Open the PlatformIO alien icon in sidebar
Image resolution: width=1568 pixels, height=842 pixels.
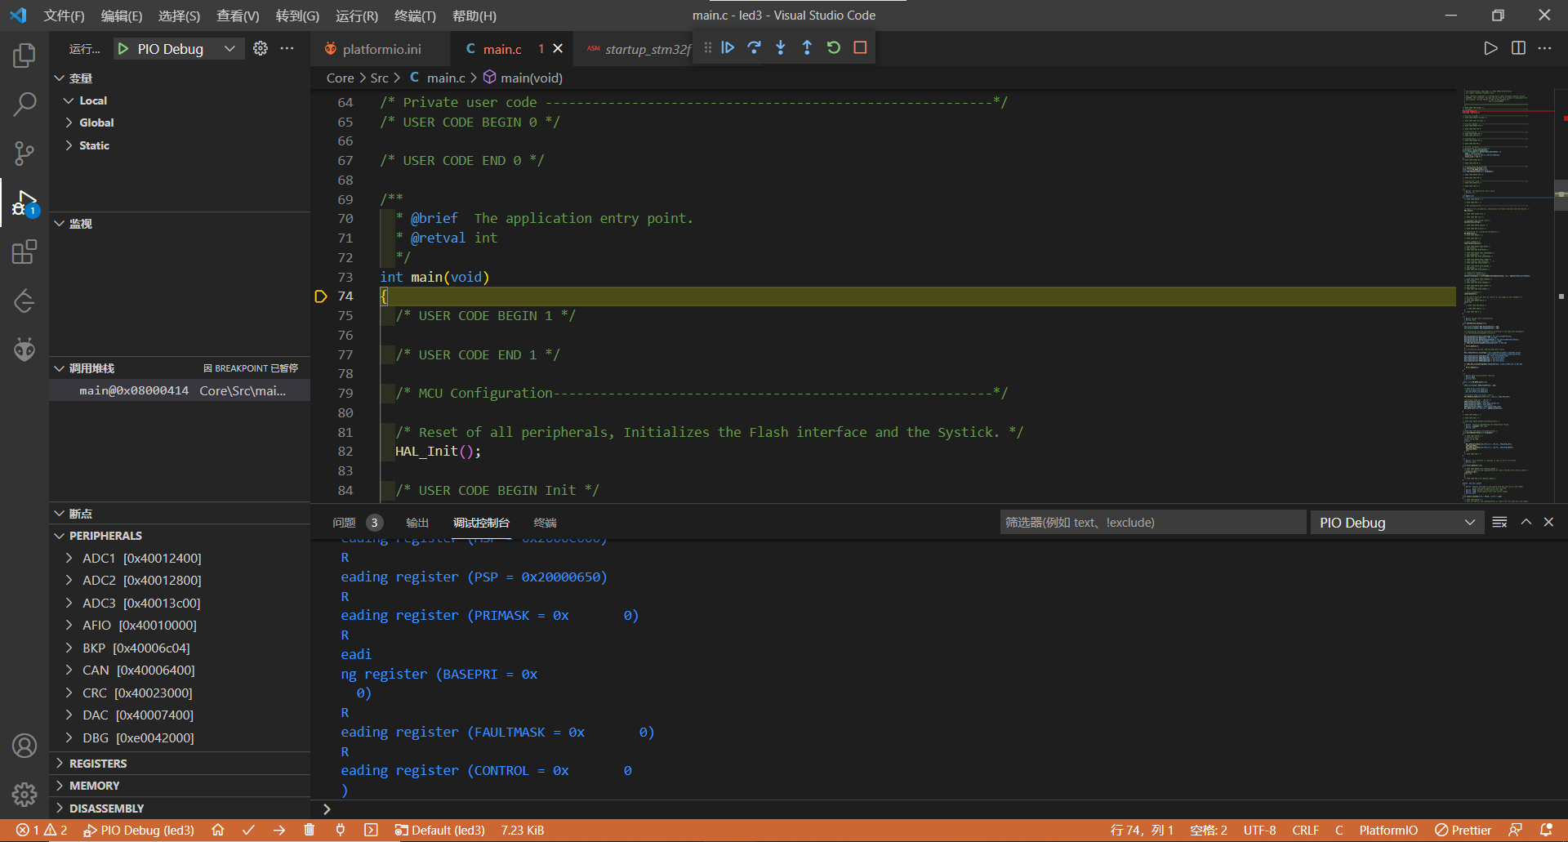[x=24, y=350]
